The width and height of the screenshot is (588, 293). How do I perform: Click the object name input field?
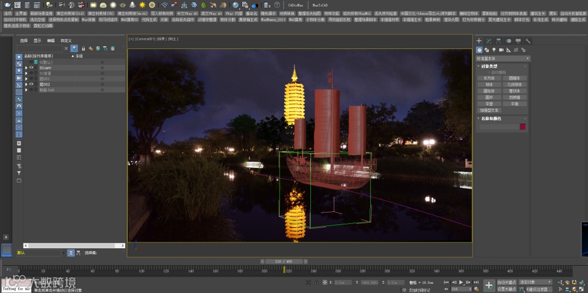(498, 126)
